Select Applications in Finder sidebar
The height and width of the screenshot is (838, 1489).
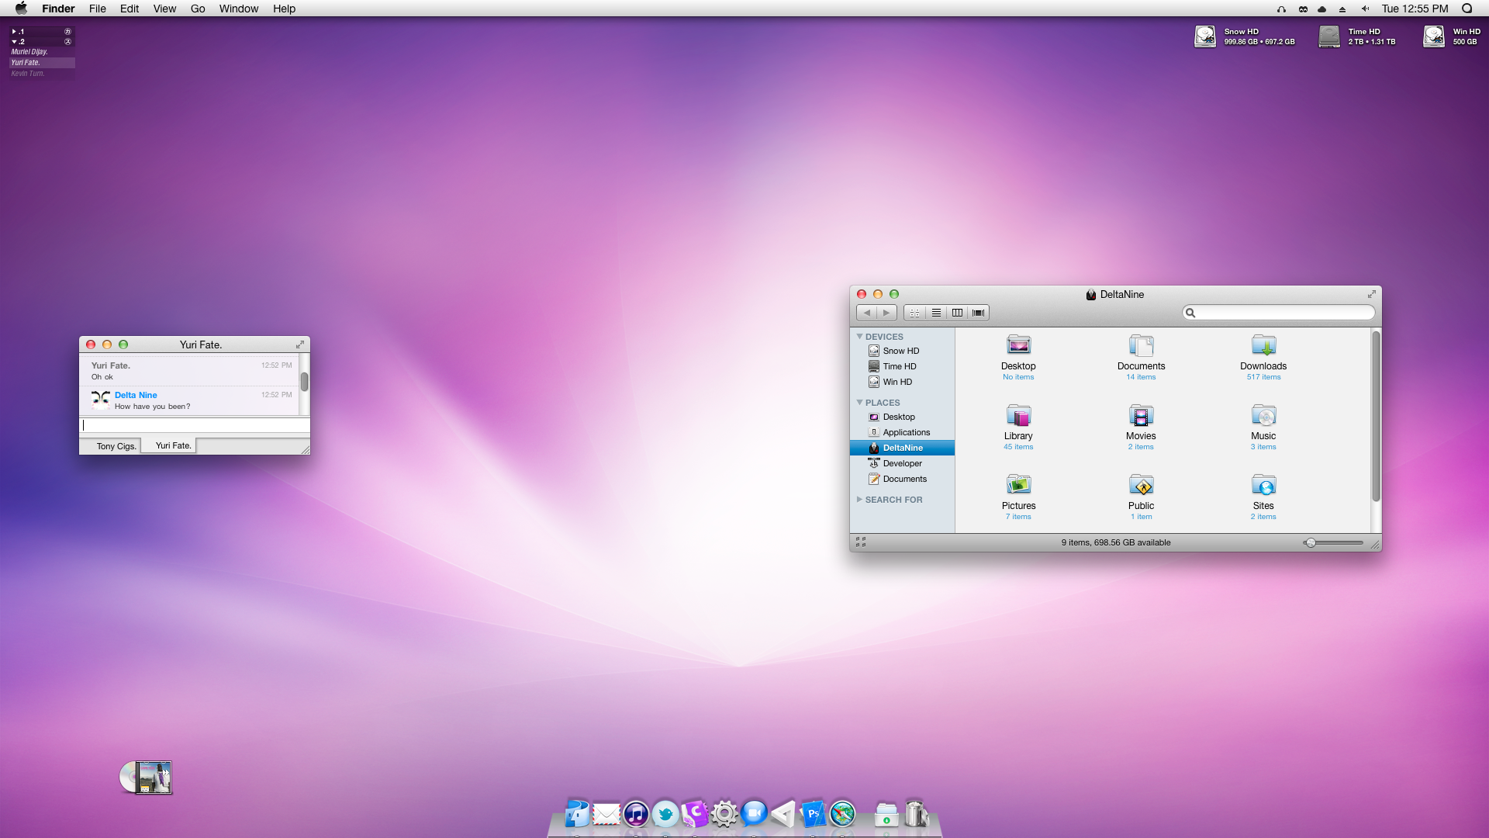902,432
